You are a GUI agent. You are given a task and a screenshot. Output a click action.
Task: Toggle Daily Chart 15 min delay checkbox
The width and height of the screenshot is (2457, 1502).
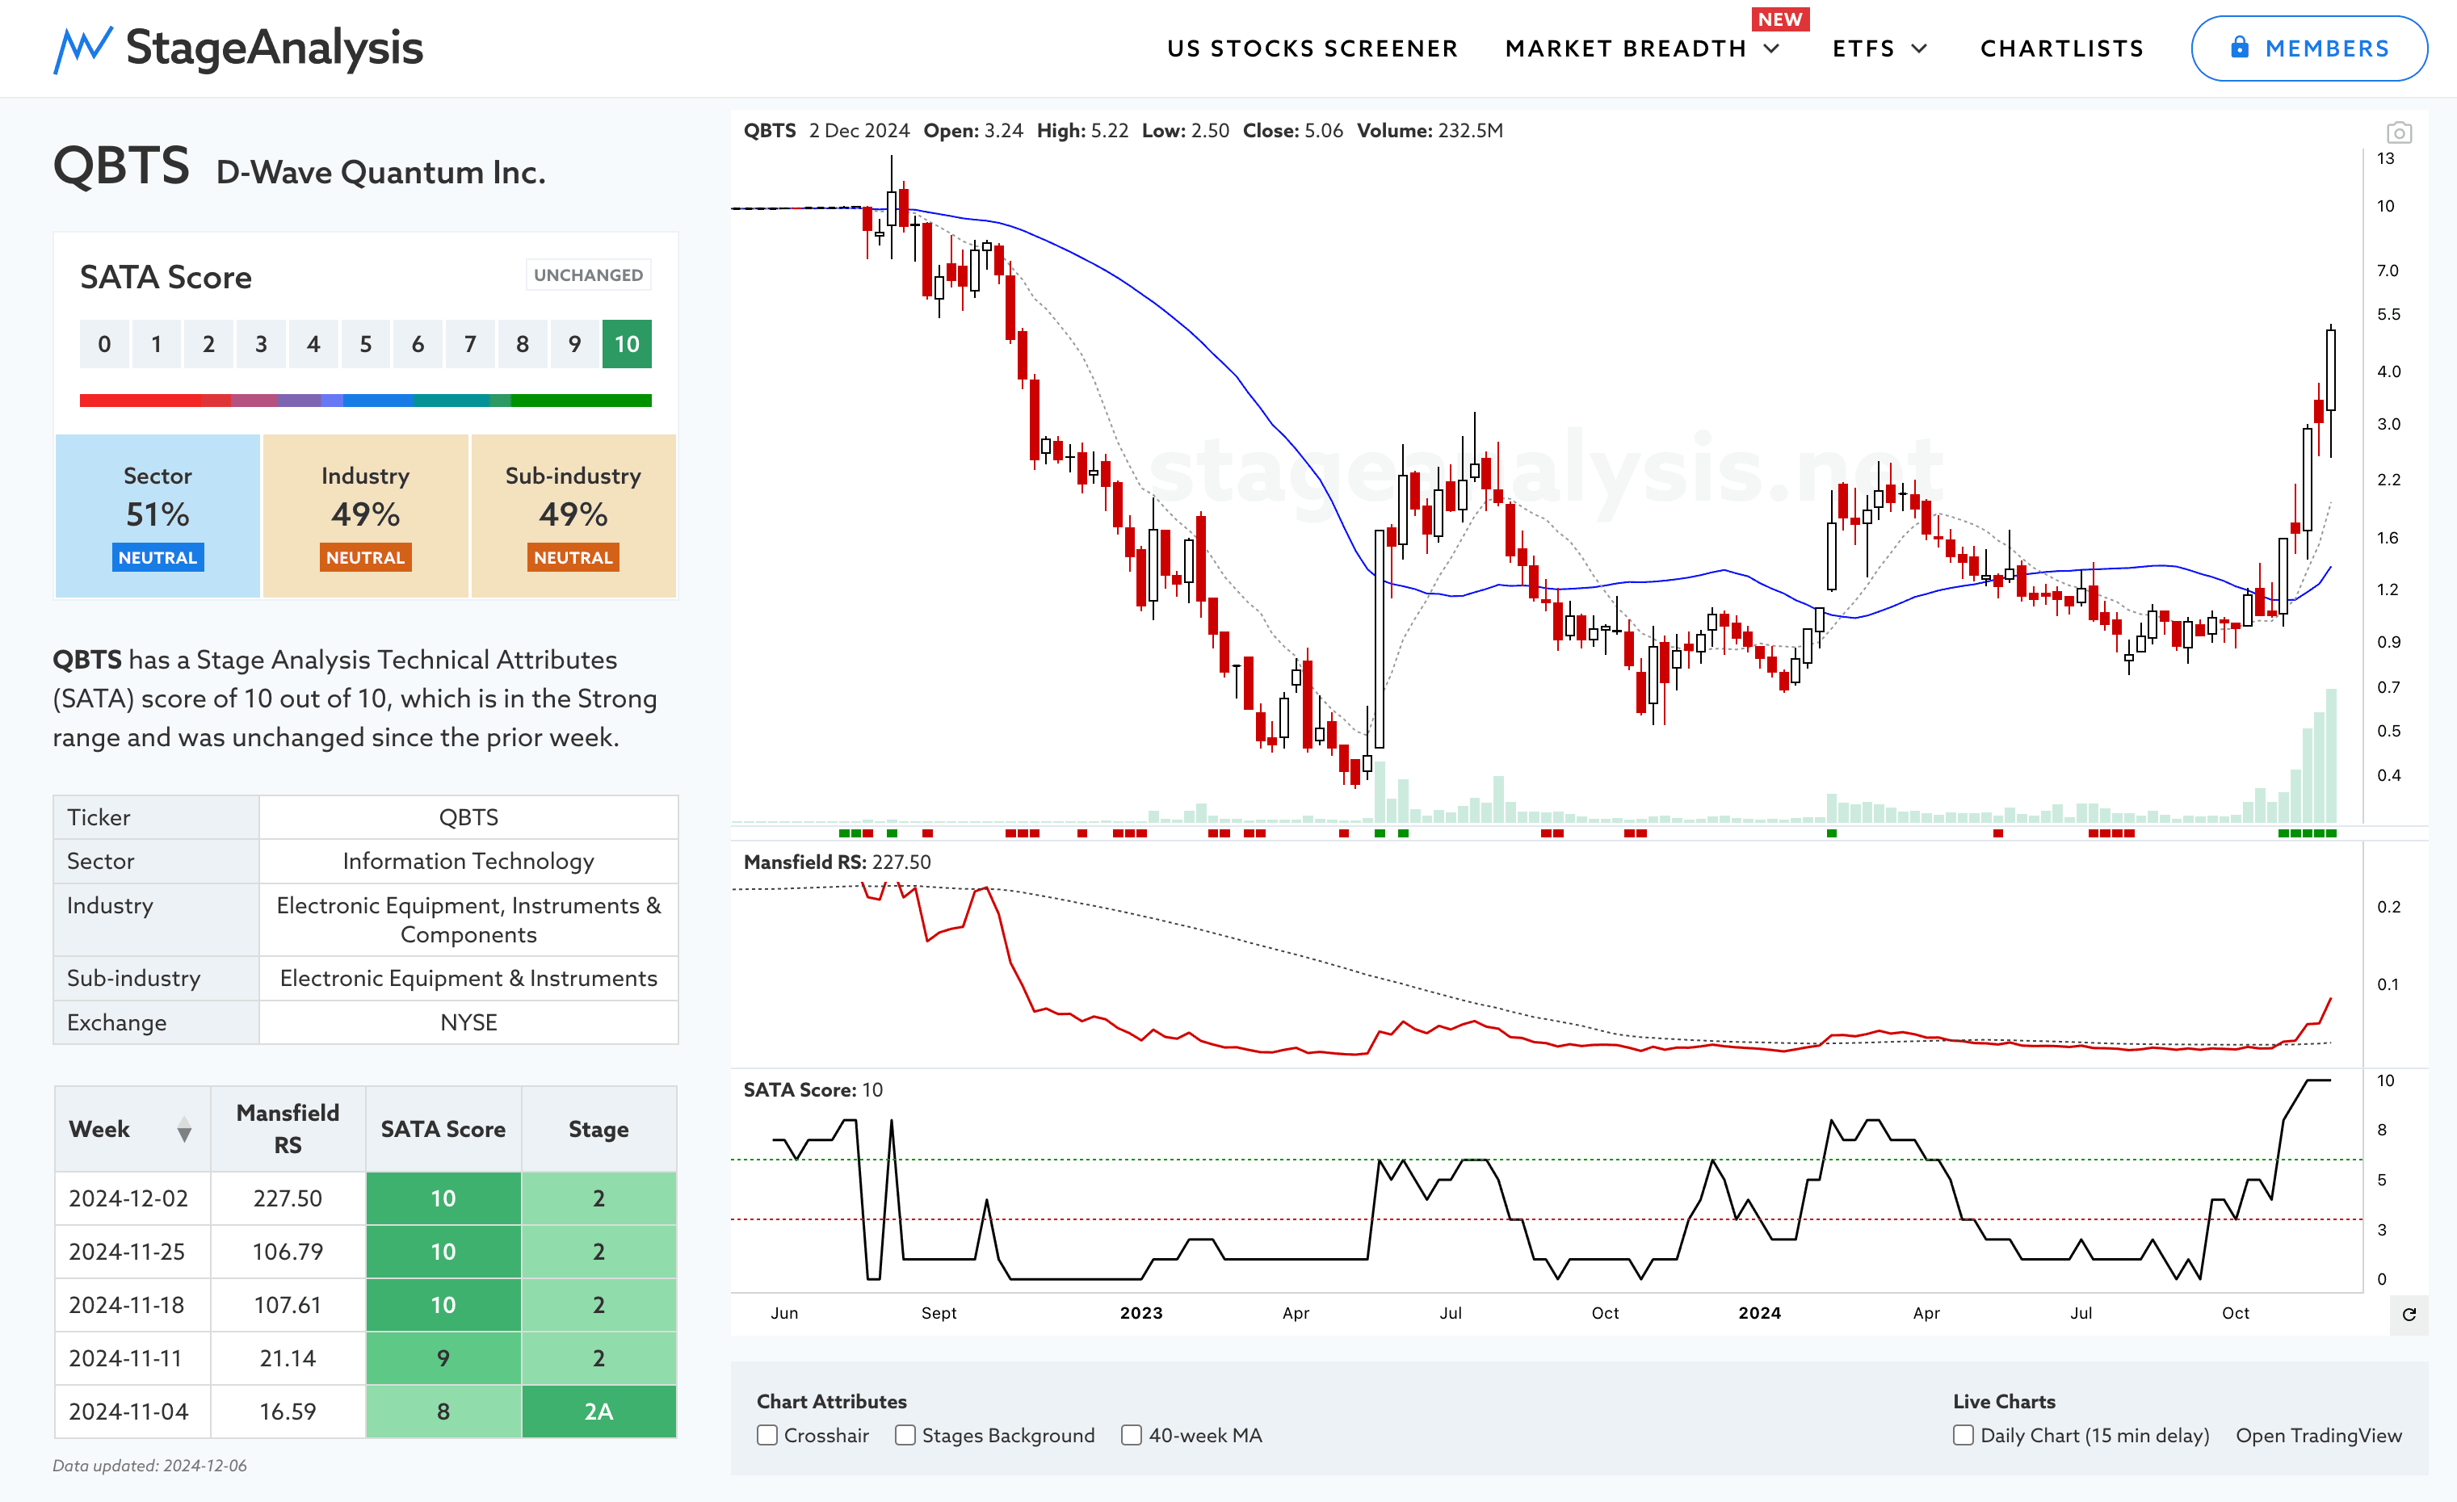click(x=1963, y=1434)
